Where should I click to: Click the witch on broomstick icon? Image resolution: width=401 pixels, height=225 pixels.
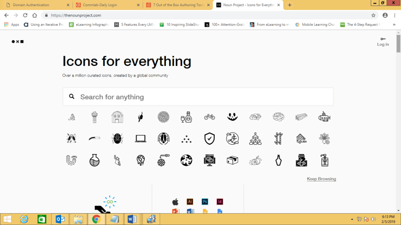pyautogui.click(x=233, y=139)
